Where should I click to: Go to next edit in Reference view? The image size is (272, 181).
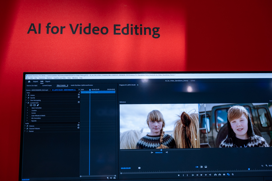(x=167, y=152)
